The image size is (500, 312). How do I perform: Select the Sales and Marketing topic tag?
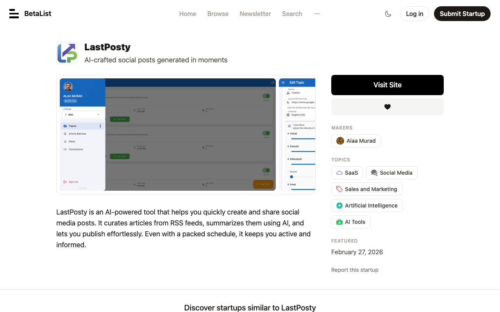click(x=367, y=189)
